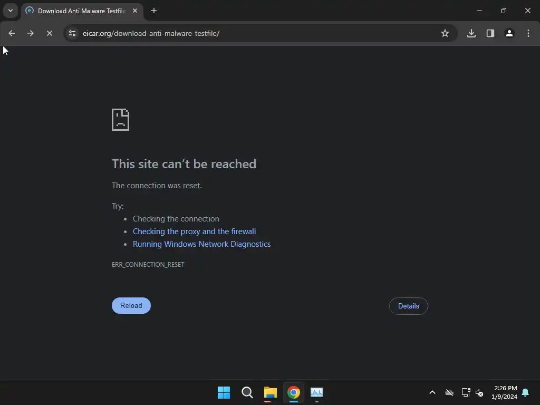Bookmark this tab with the star icon
This screenshot has height=405, width=540.
(x=445, y=33)
